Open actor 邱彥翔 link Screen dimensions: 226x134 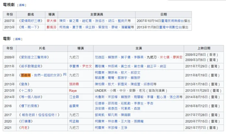148,84
